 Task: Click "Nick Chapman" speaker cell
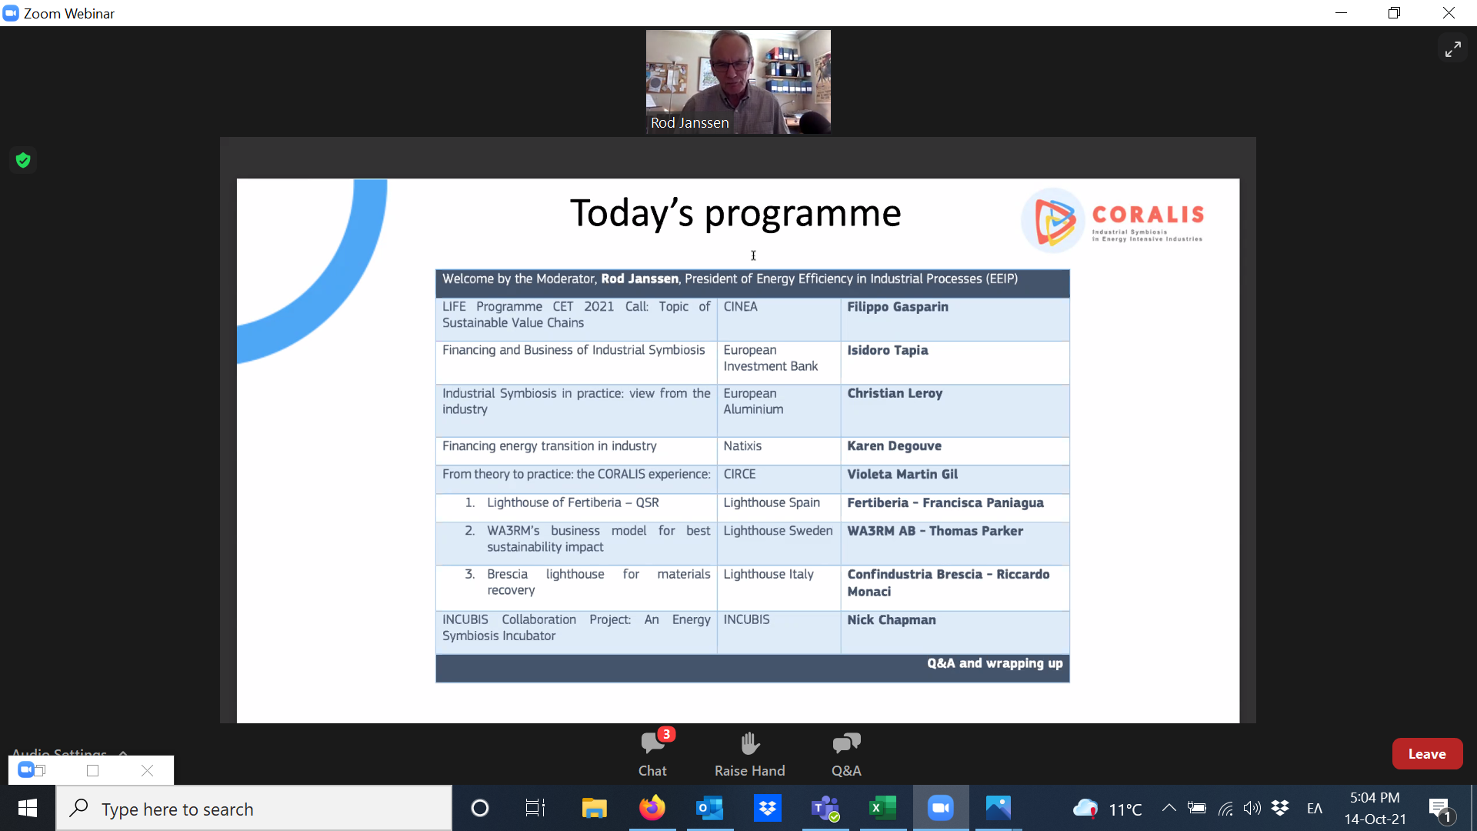pos(955,632)
